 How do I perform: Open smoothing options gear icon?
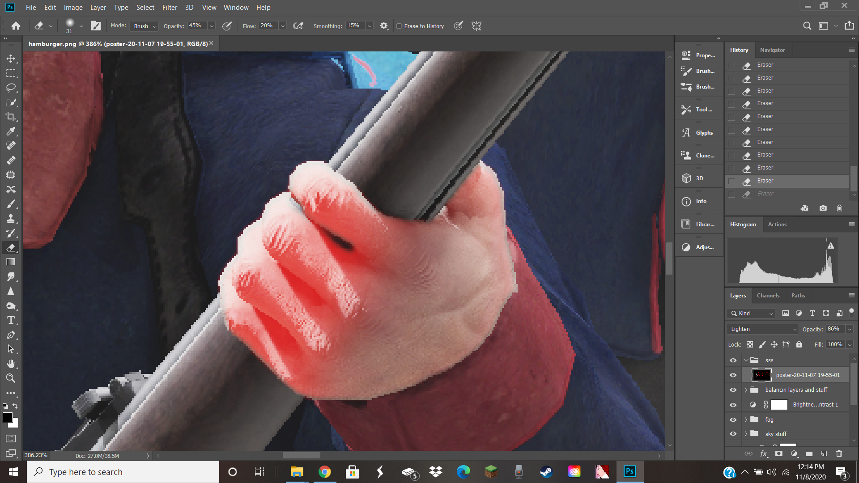coord(384,26)
